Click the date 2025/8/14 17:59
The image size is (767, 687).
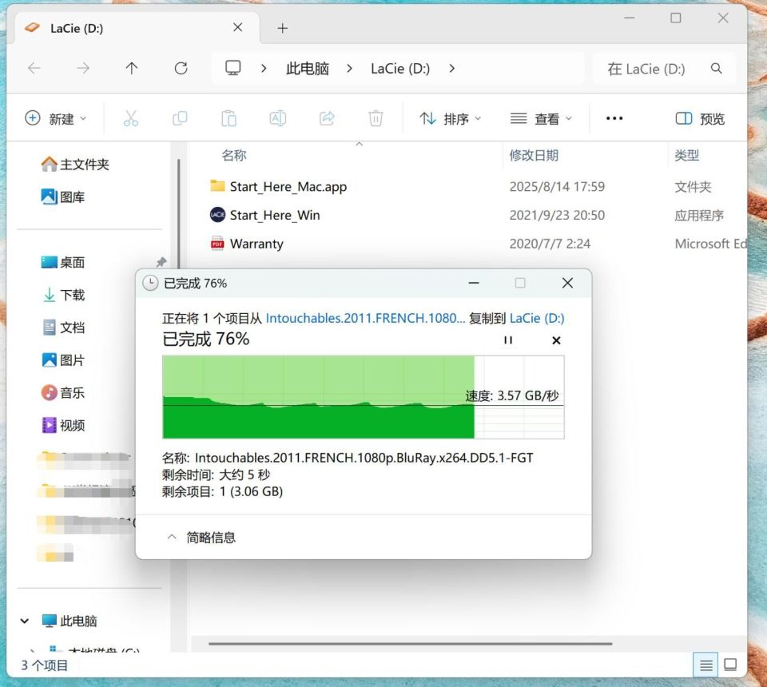click(x=557, y=187)
